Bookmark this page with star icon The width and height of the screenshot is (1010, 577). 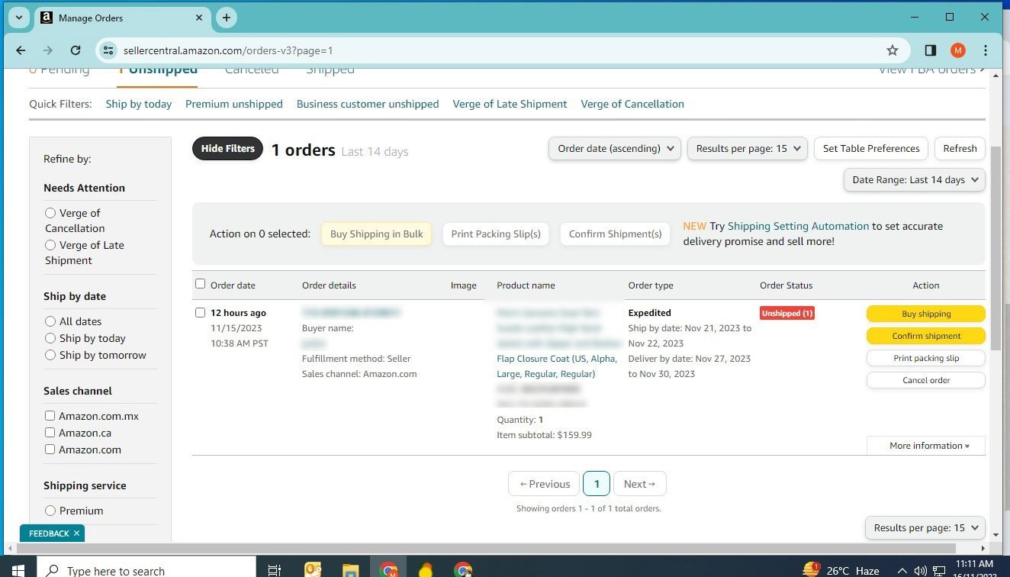pos(892,50)
